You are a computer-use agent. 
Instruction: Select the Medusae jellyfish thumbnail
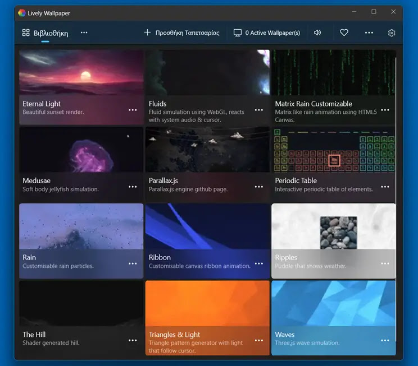81,150
